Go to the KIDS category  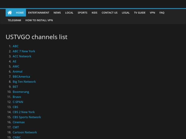point(95,13)
